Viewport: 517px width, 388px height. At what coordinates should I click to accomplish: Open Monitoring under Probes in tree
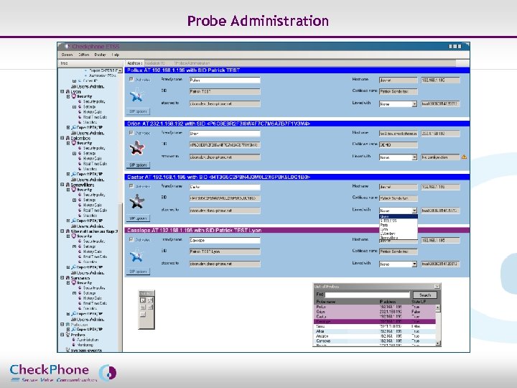[85, 345]
